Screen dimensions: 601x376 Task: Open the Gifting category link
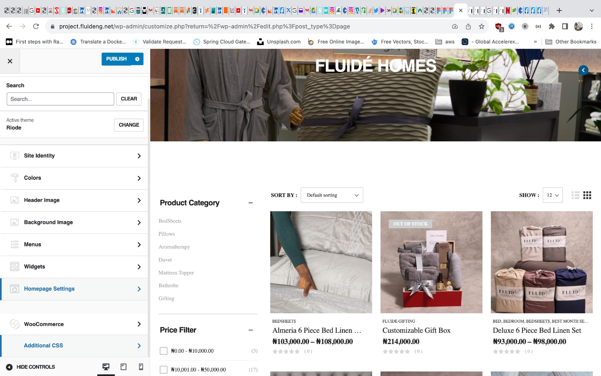click(166, 299)
